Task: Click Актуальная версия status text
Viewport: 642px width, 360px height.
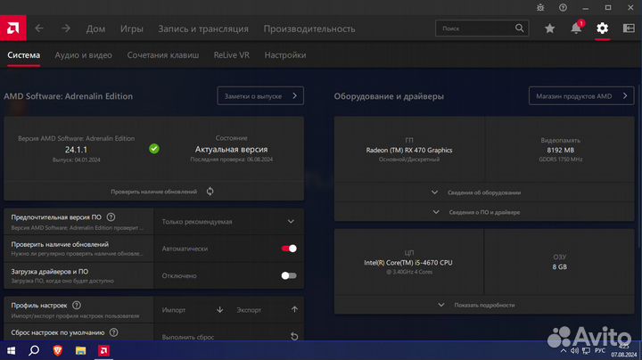Action: 231,150
